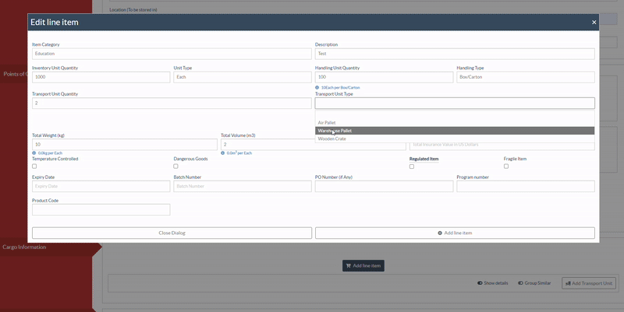Click into the Expiry Date field

coord(101,186)
